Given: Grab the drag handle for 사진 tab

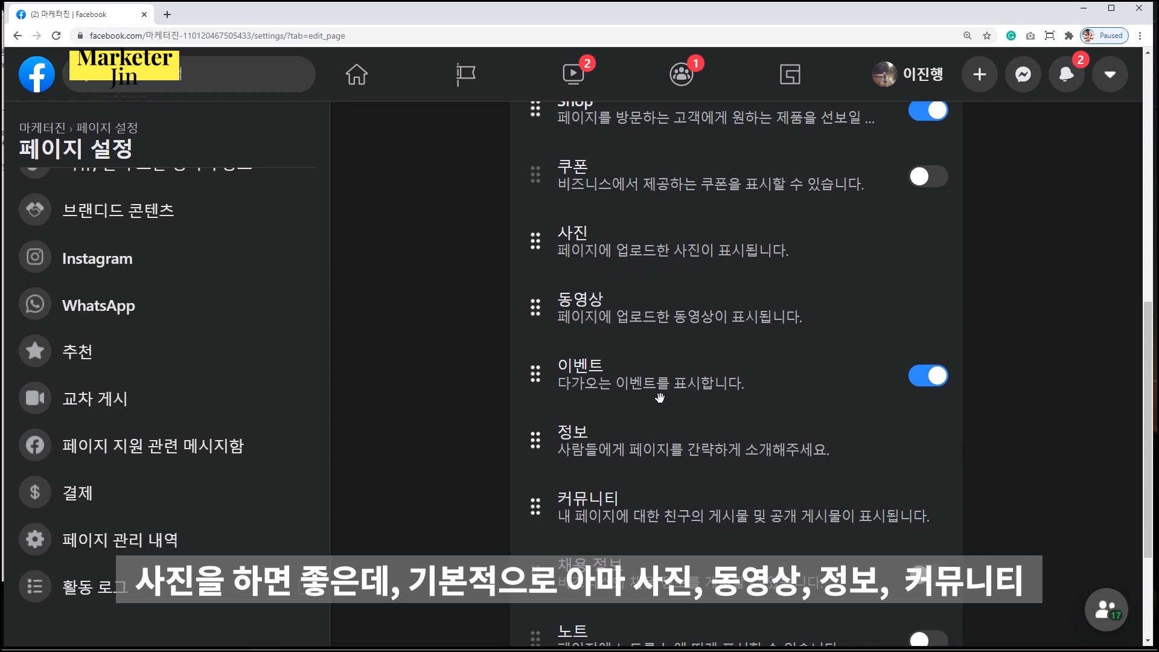Looking at the screenshot, I should click(x=535, y=241).
